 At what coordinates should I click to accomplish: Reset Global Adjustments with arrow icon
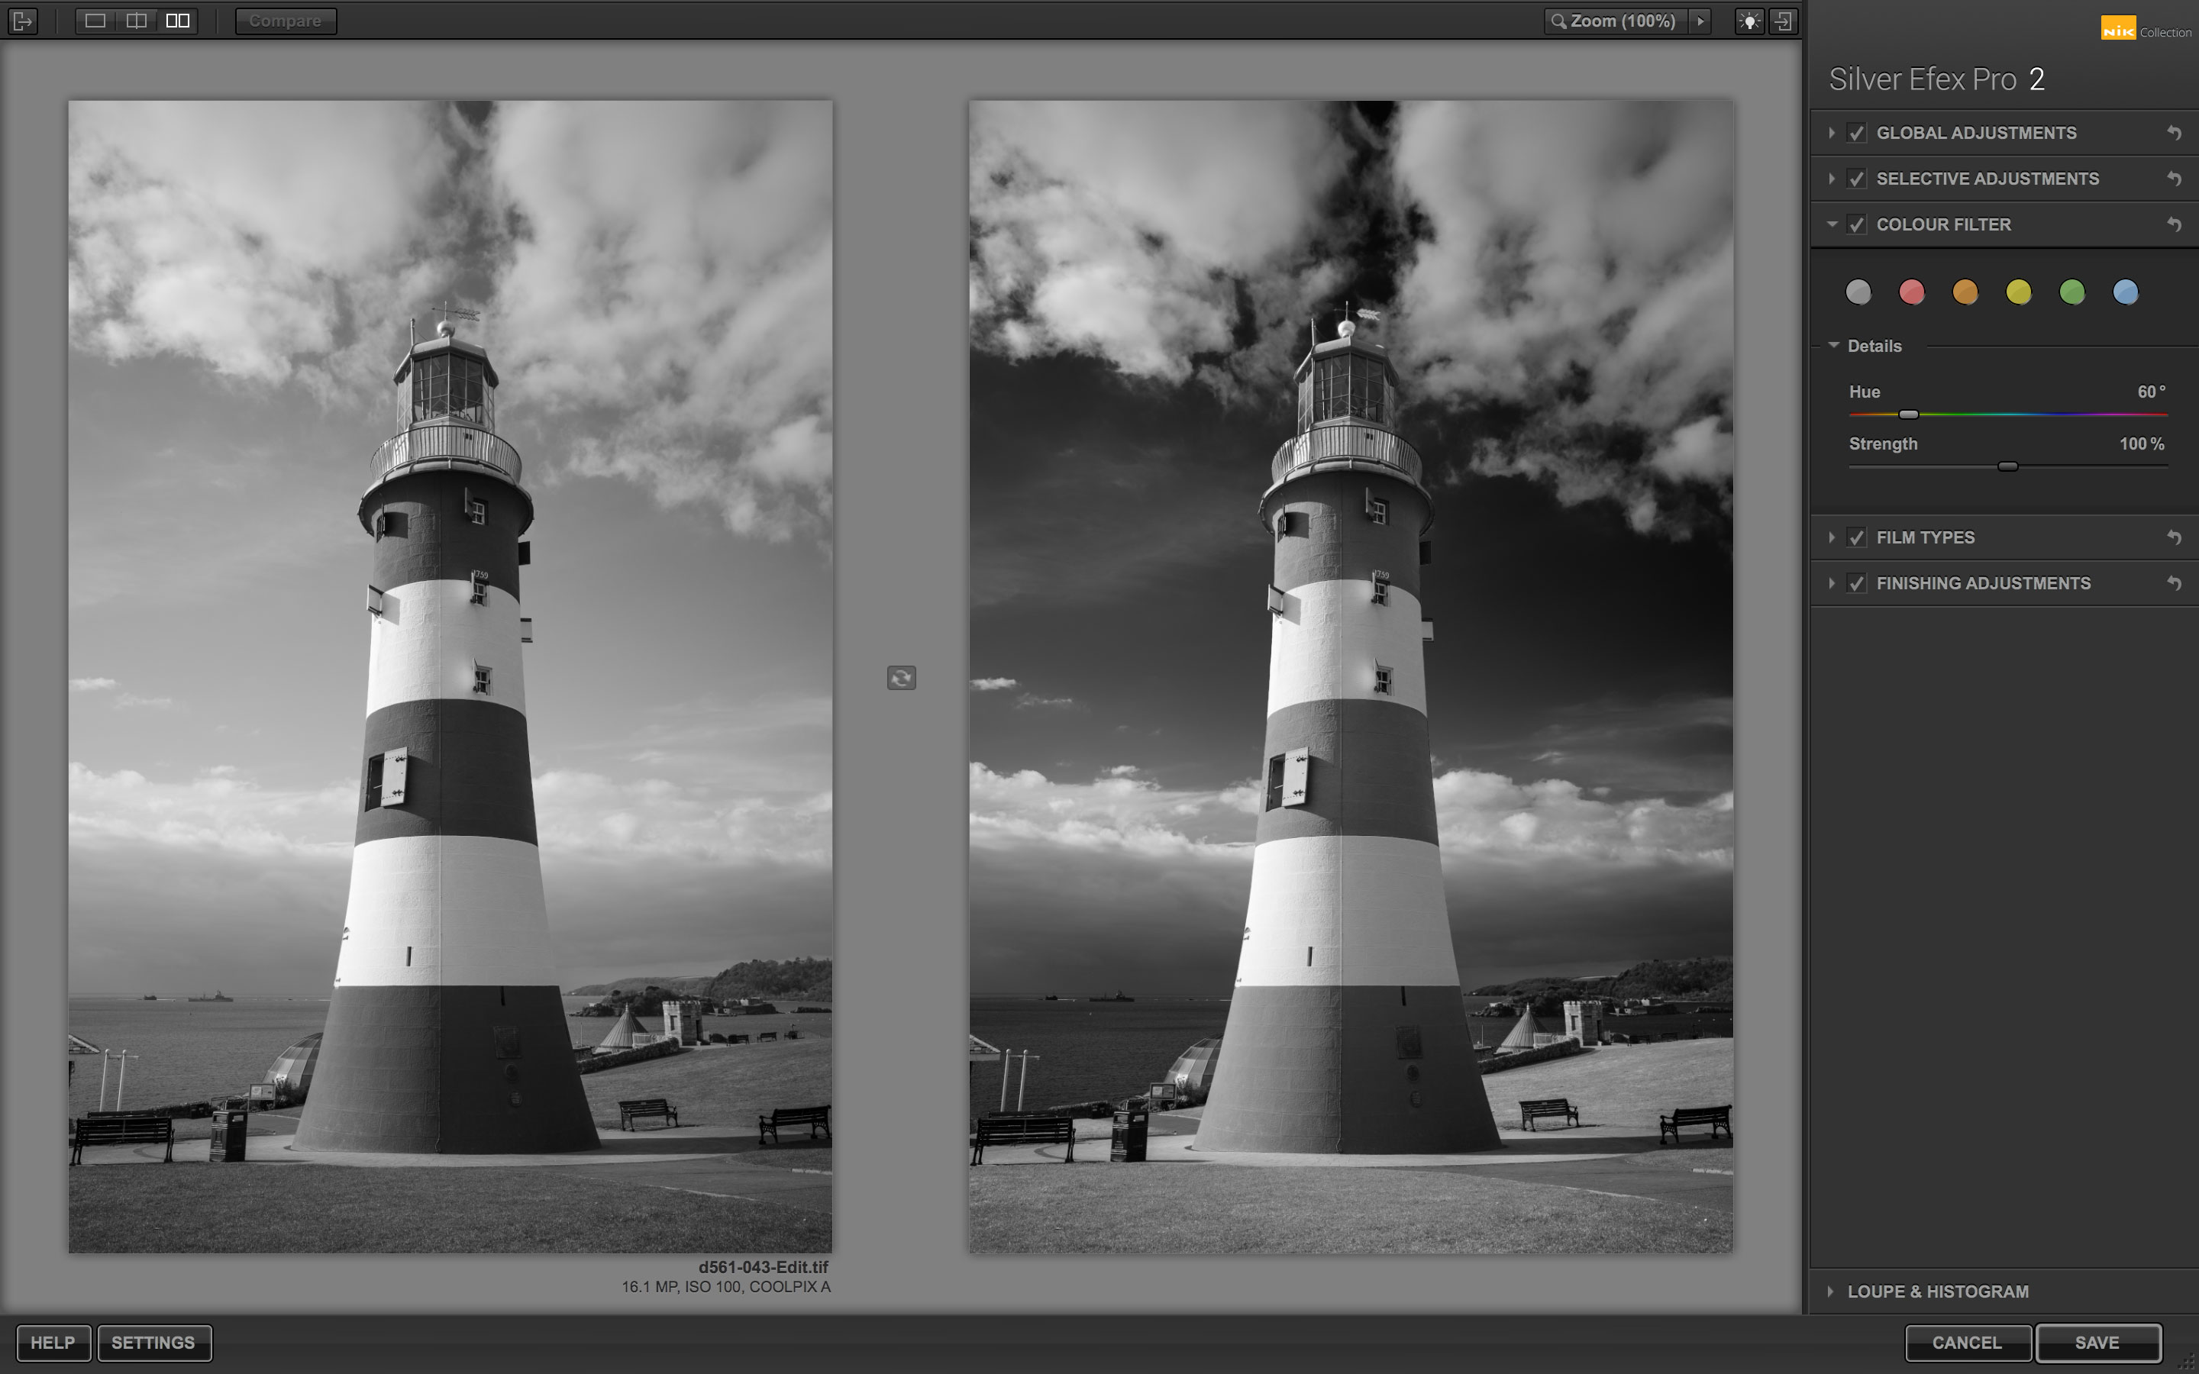[2174, 133]
